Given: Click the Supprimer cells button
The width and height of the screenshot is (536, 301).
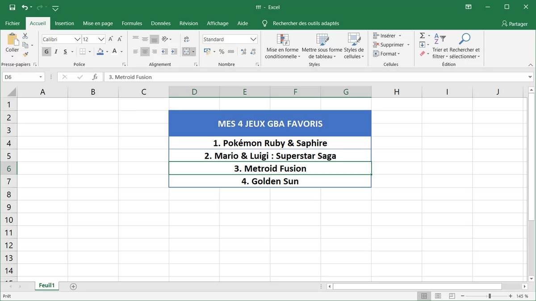Looking at the screenshot, I should [391, 45].
